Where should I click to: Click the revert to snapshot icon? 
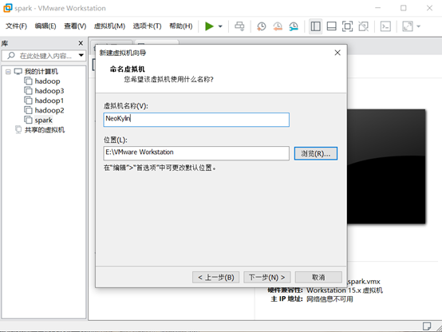click(x=278, y=26)
